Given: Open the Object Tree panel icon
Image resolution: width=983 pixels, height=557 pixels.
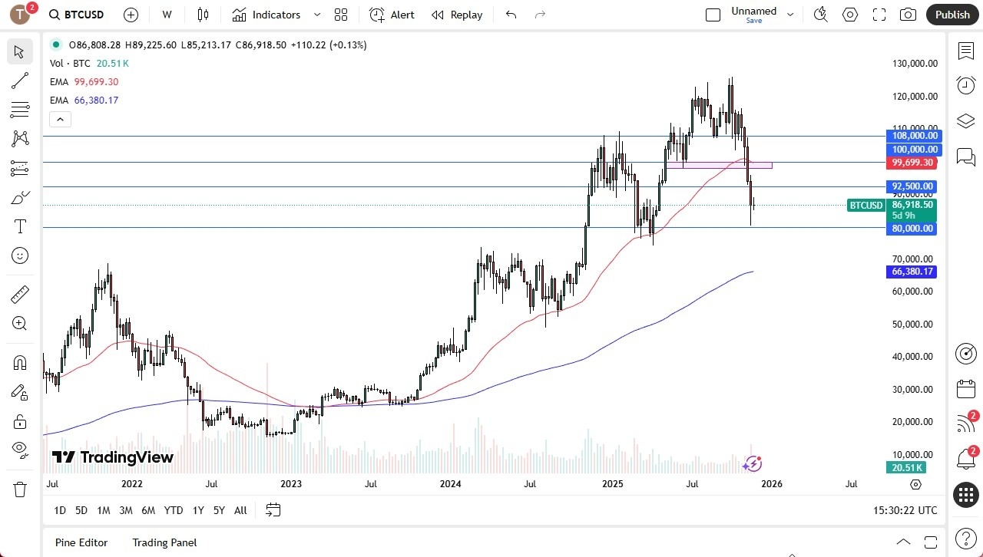Looking at the screenshot, I should tap(965, 120).
